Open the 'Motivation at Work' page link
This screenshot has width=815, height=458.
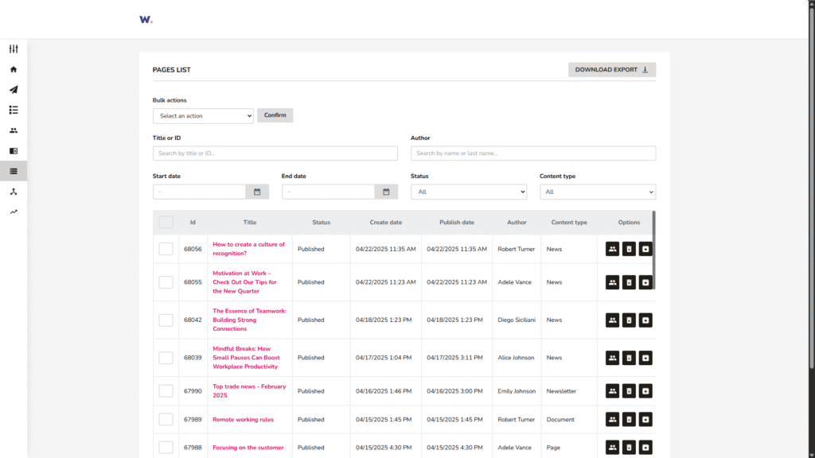(244, 282)
